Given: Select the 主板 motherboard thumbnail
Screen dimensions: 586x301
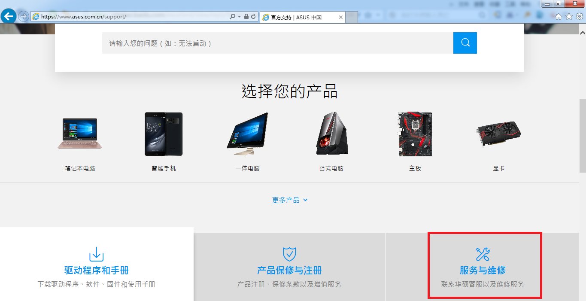Looking at the screenshot, I should (414, 133).
